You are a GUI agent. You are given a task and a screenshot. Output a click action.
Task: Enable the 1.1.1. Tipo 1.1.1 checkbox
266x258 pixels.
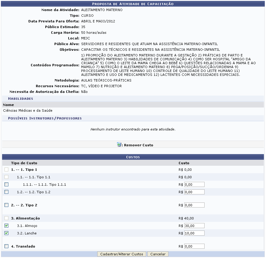tap(7, 185)
